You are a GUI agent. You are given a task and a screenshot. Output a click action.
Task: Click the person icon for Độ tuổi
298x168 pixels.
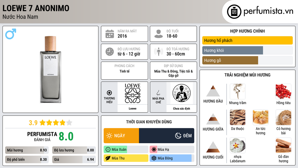159,34
